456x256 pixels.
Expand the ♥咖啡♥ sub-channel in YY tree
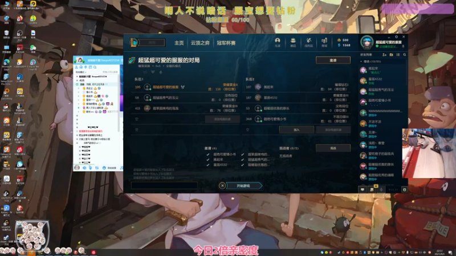(x=80, y=147)
